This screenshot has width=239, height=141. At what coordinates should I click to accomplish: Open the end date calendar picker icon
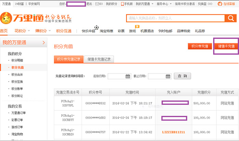pos(168,76)
